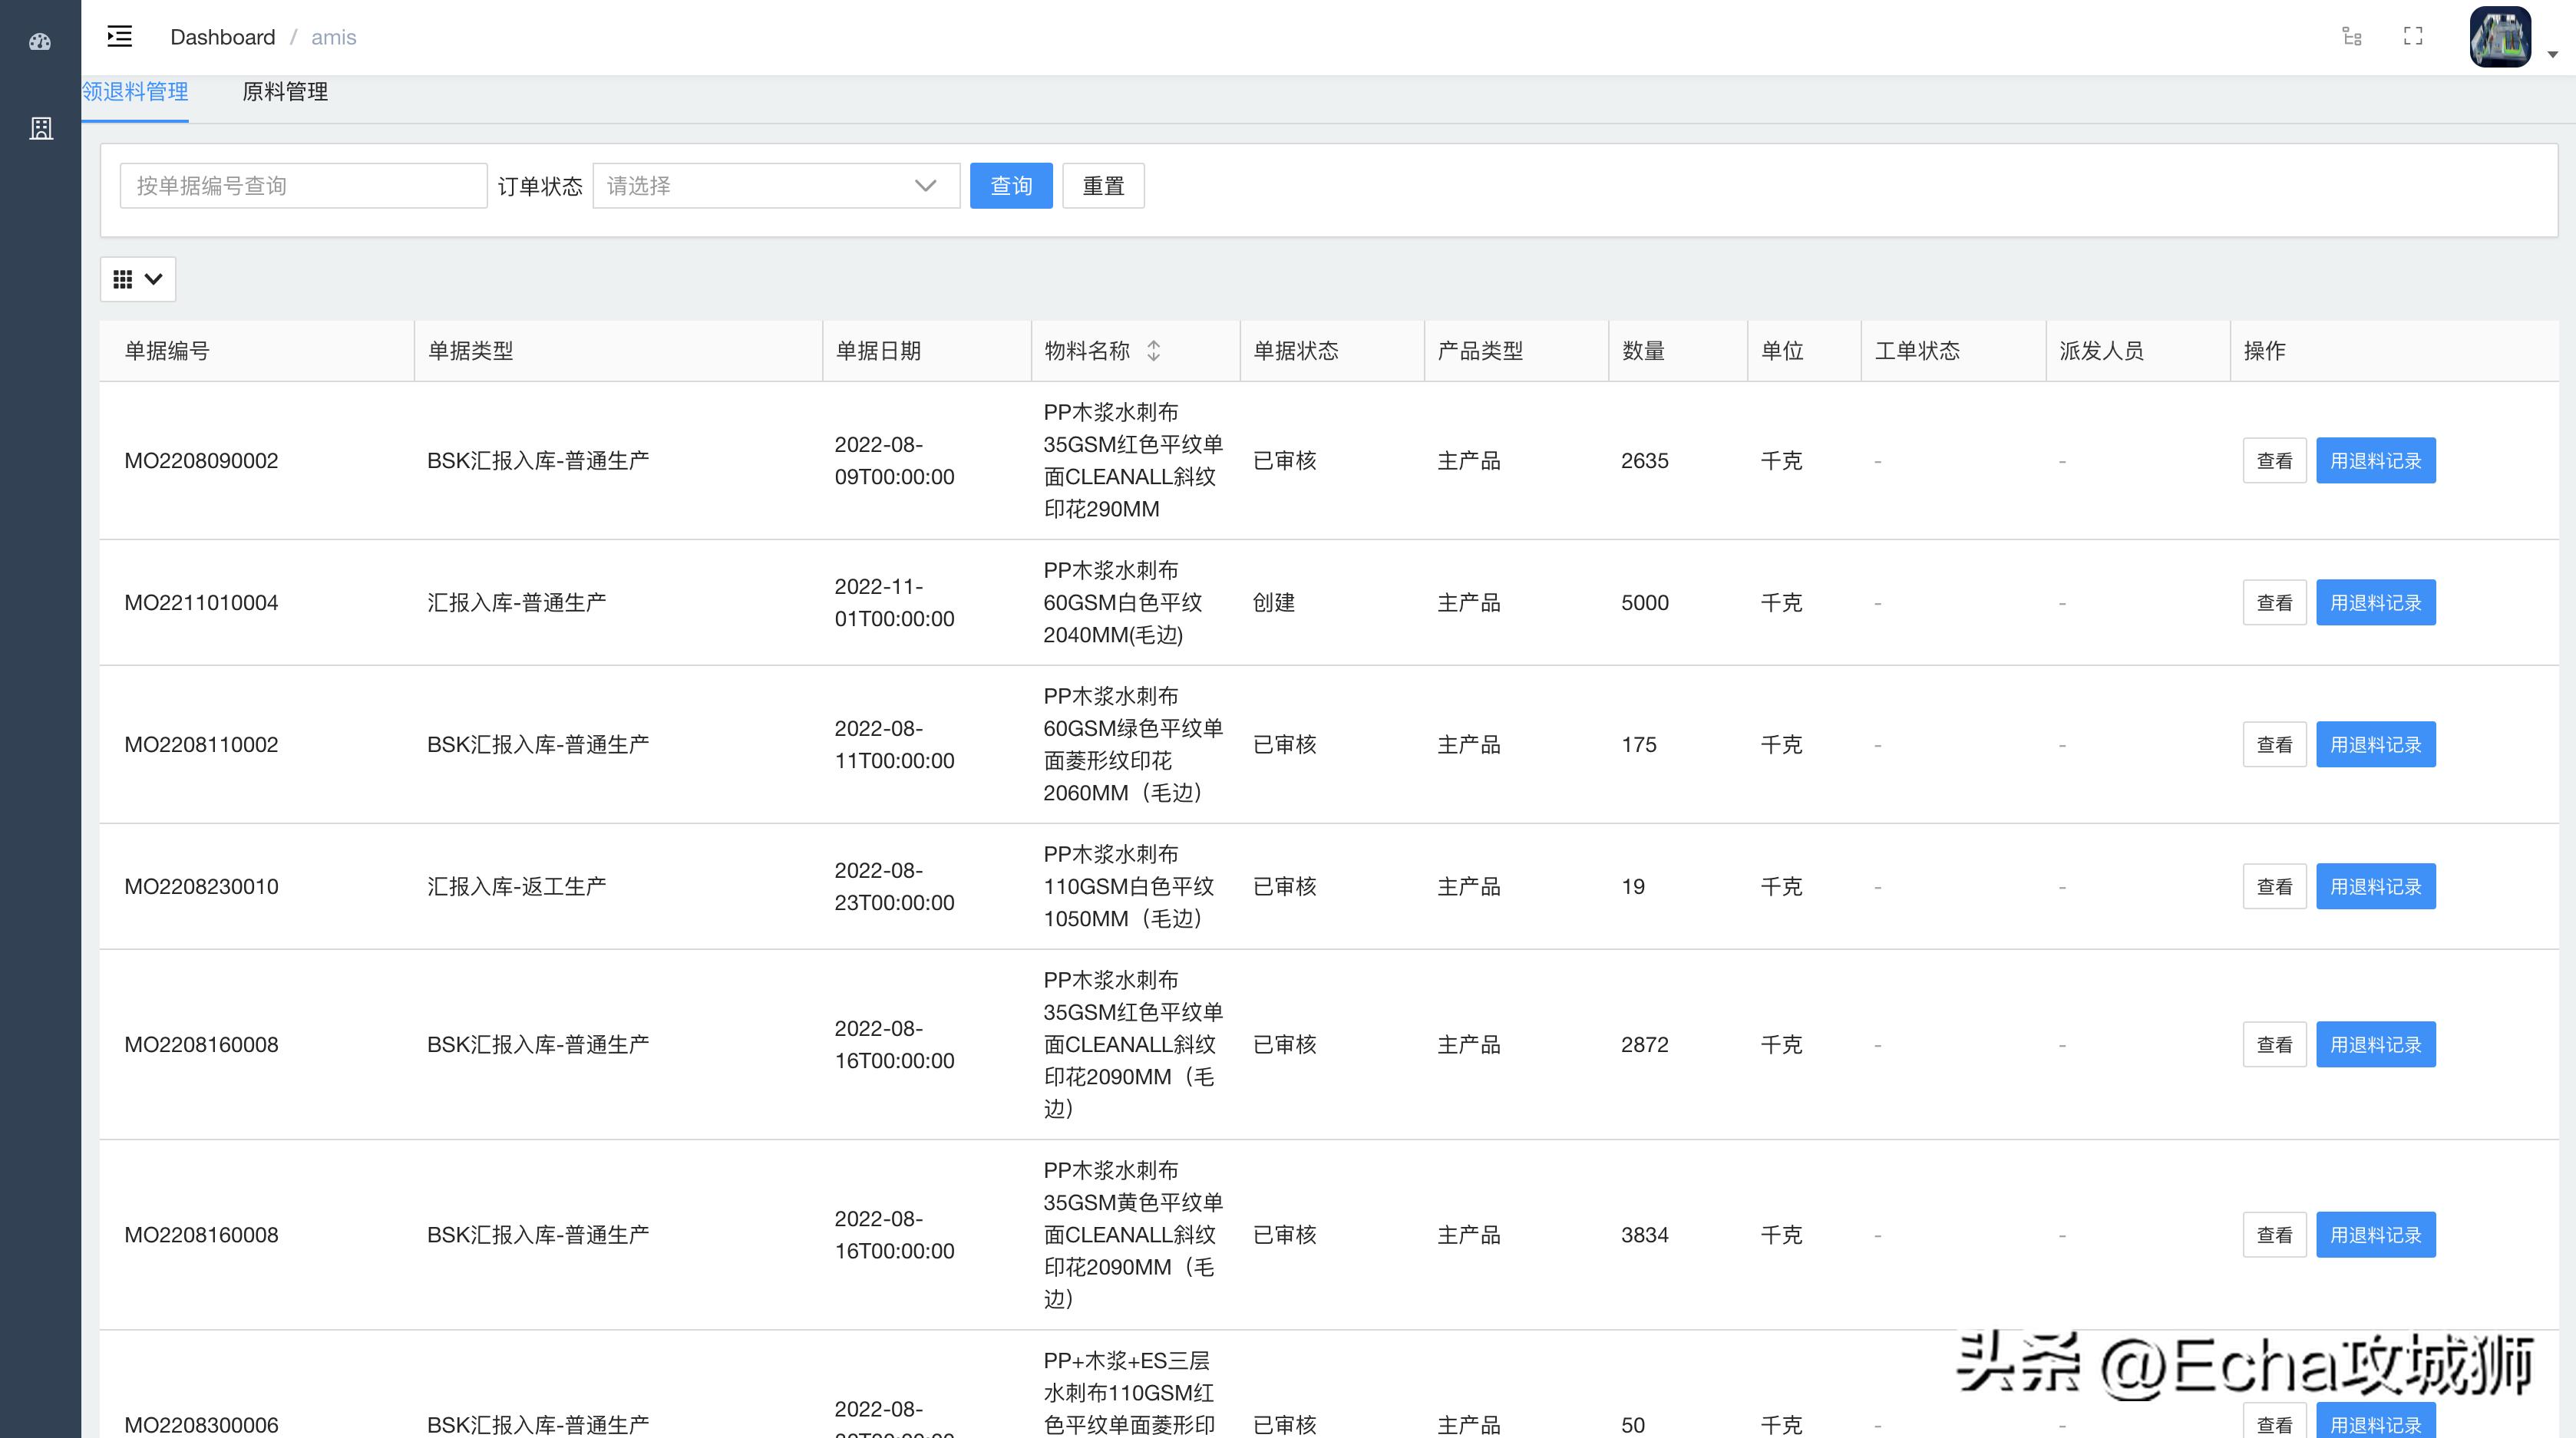The width and height of the screenshot is (2576, 1438).
Task: Open 用退料记录 for MO2211010004
Action: click(2376, 602)
